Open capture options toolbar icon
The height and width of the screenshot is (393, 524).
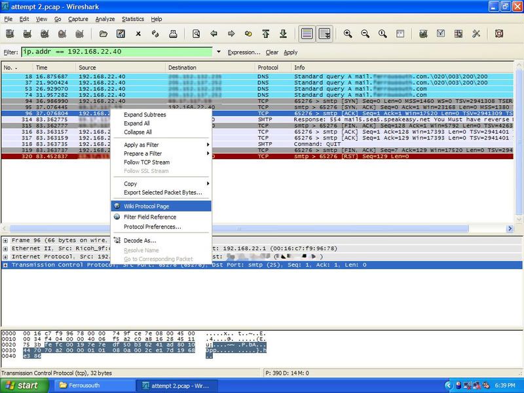click(x=28, y=33)
